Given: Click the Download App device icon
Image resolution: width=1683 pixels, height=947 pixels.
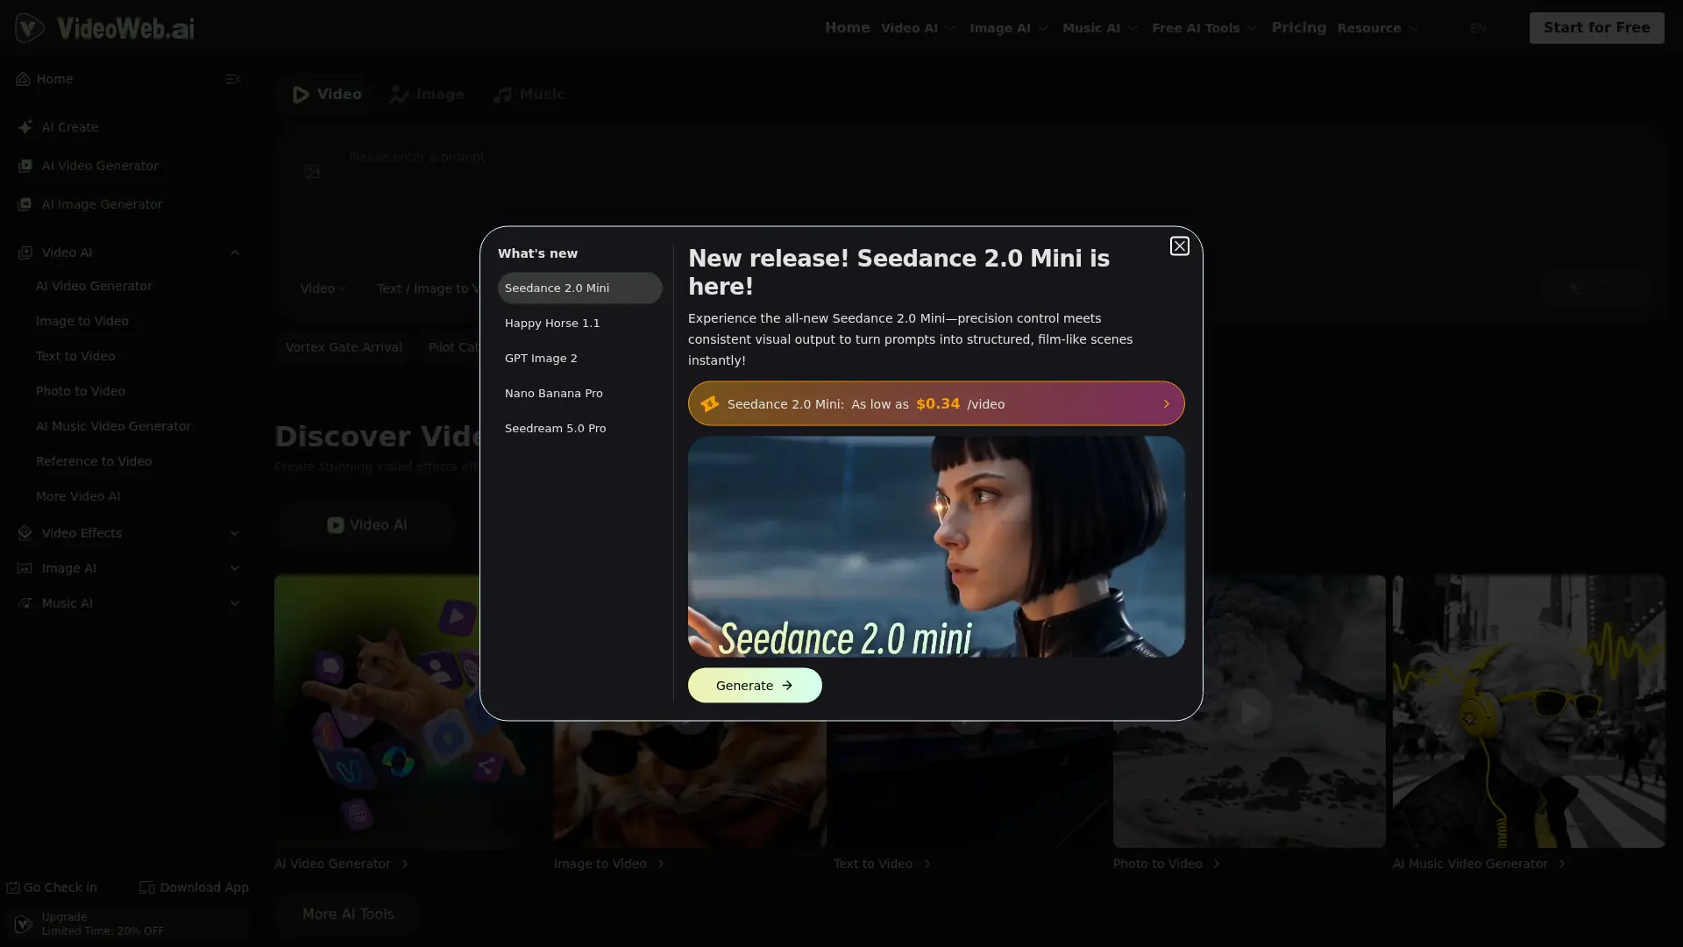Looking at the screenshot, I should [147, 887].
